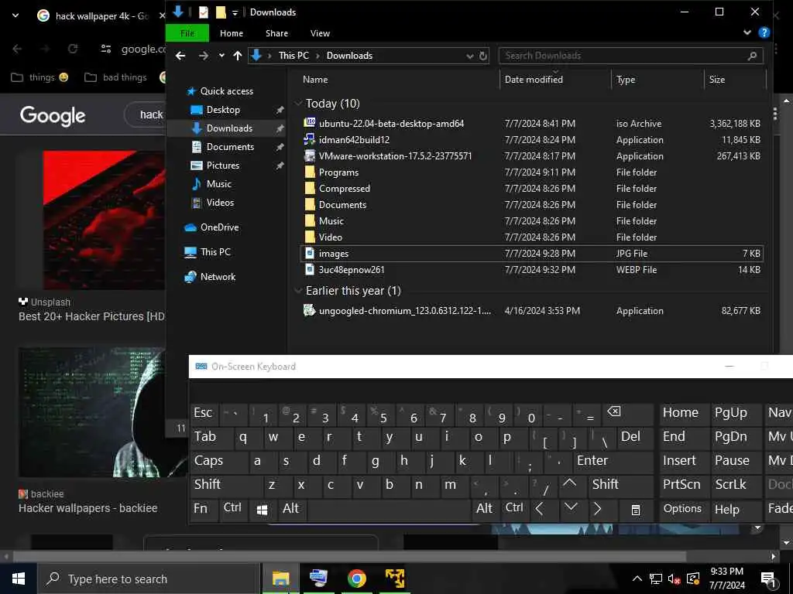Toggle left Shift key on On-Screen Keyboard
This screenshot has width=793, height=594.
point(226,484)
